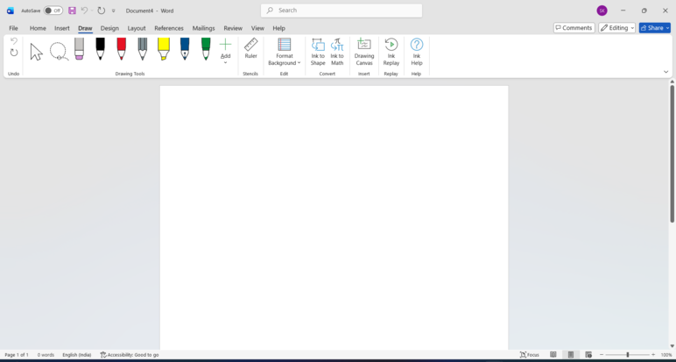Switch to Web Layout view
Image resolution: width=676 pixels, height=362 pixels.
pos(588,355)
